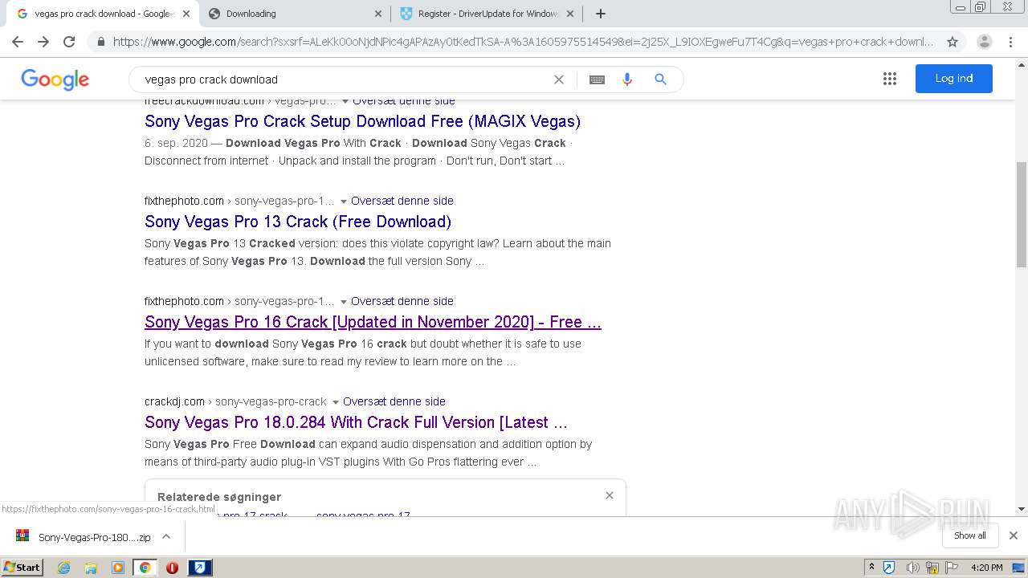Go to Google home via logo
Image resolution: width=1028 pixels, height=578 pixels.
coord(55,79)
